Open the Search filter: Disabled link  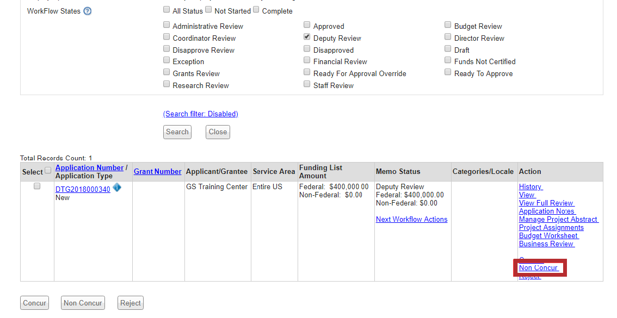point(200,114)
